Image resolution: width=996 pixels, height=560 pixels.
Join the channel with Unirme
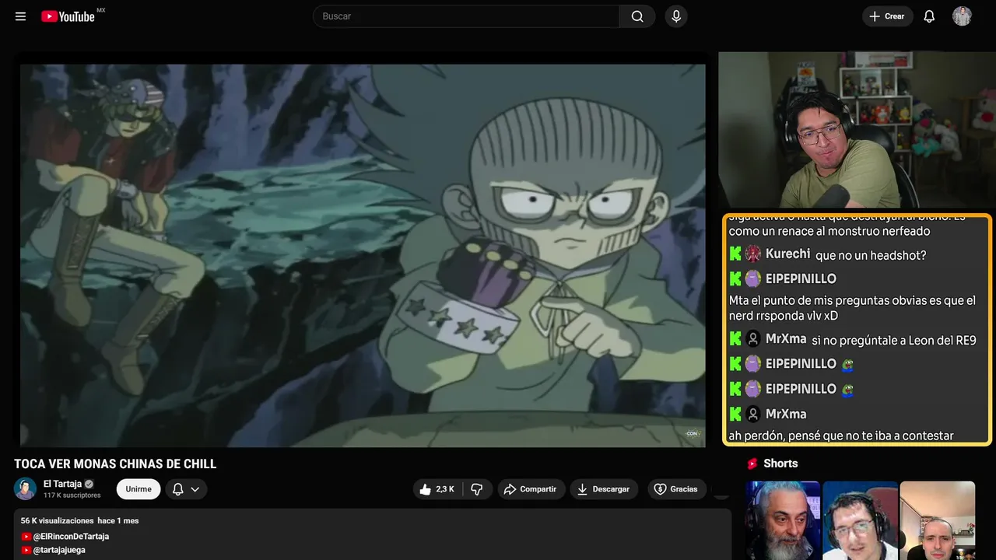(139, 489)
